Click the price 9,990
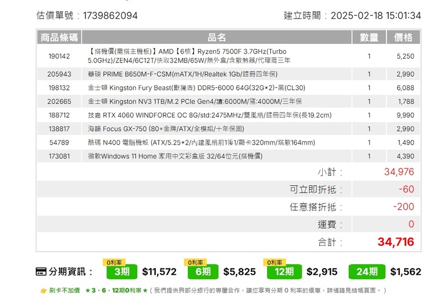Screen dimensions: 444x301 click(405, 116)
